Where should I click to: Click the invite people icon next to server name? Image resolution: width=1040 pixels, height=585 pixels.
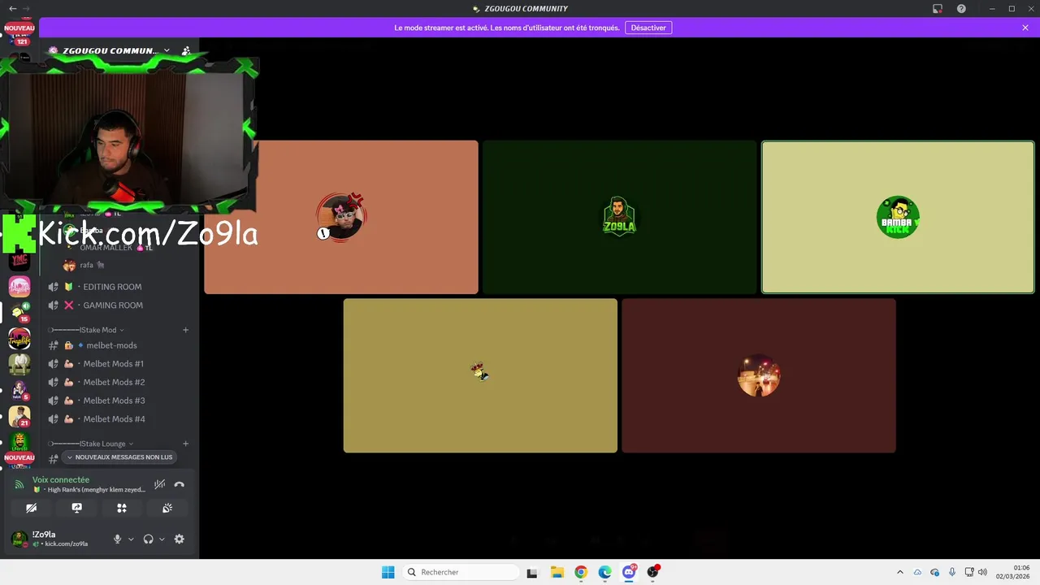tap(186, 50)
